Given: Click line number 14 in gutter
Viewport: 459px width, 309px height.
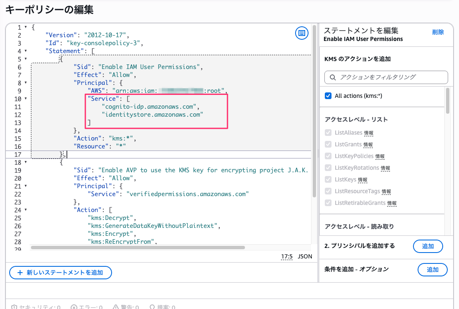Looking at the screenshot, I should click(18, 130).
